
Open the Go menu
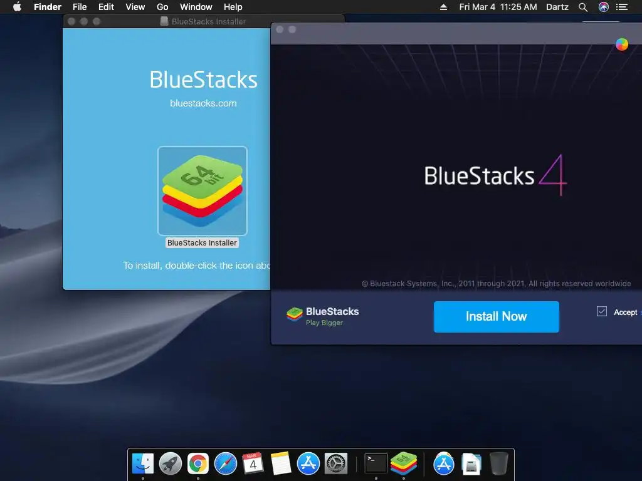[x=162, y=7]
